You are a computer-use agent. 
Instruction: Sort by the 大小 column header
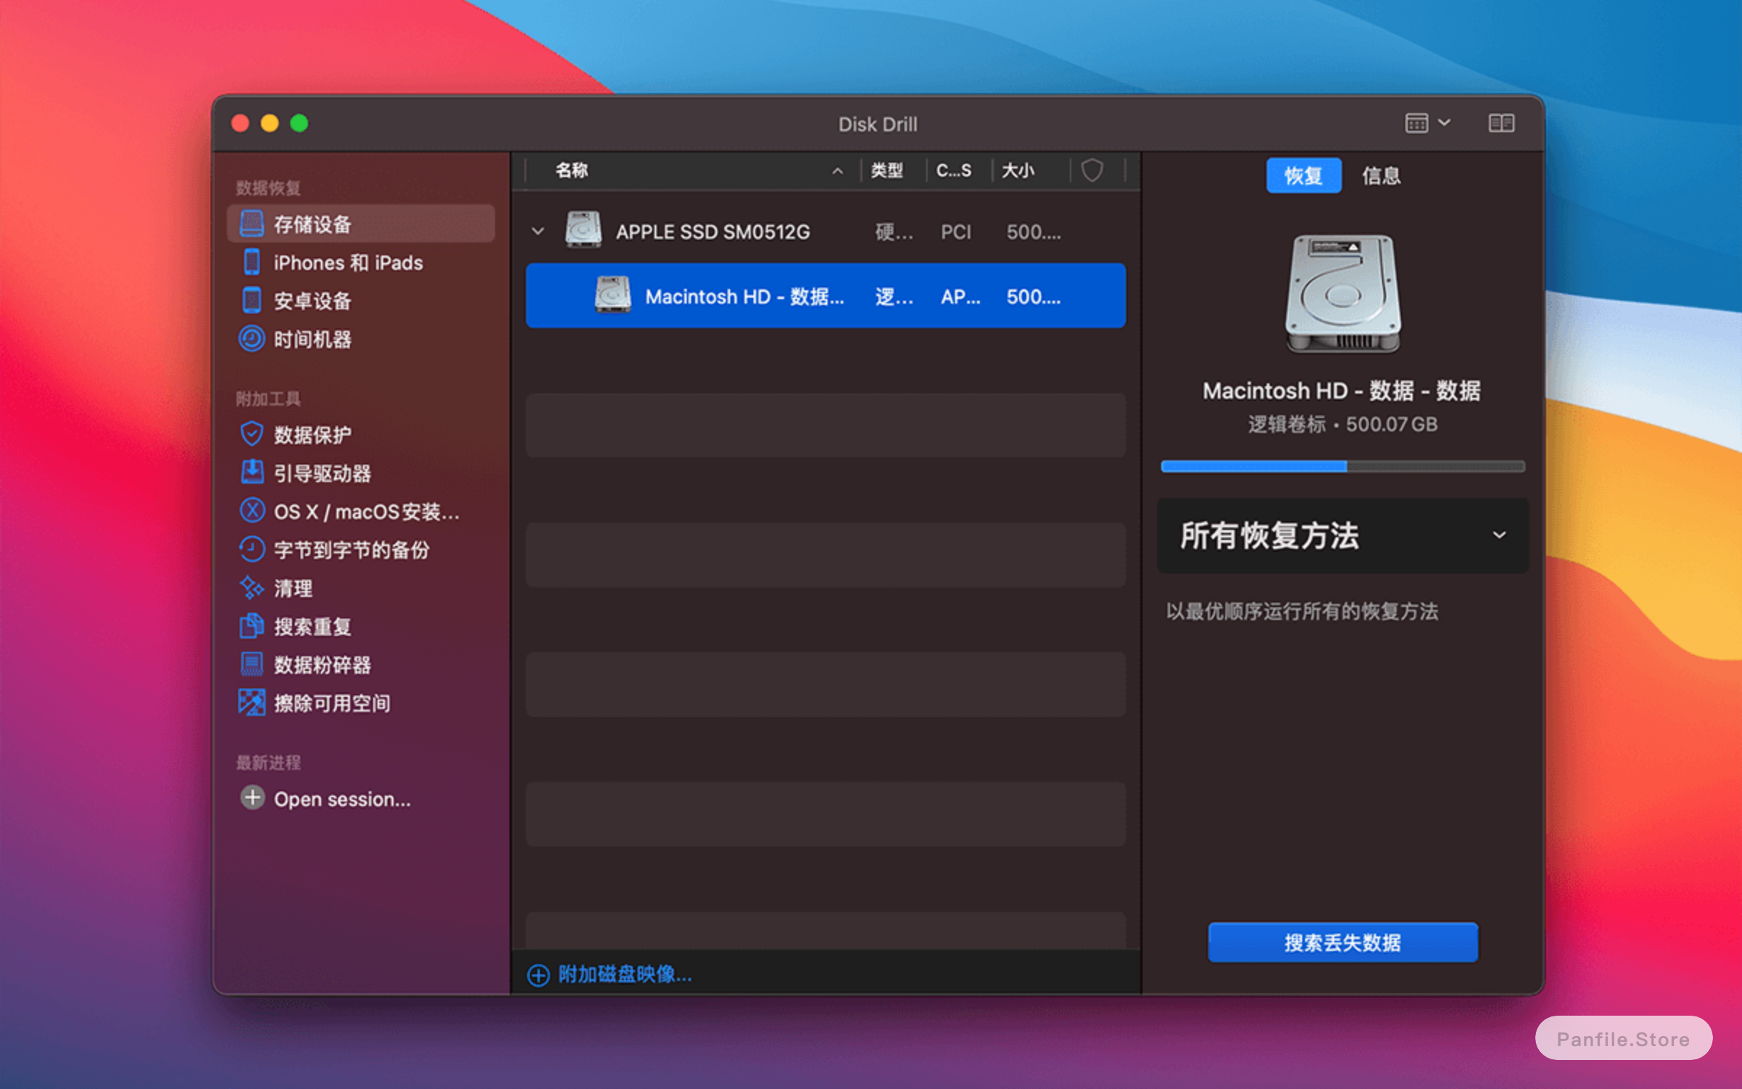click(1018, 171)
